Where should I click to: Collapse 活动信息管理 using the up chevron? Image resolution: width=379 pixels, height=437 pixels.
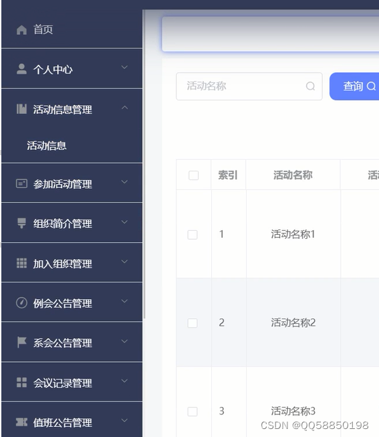pyautogui.click(x=124, y=107)
